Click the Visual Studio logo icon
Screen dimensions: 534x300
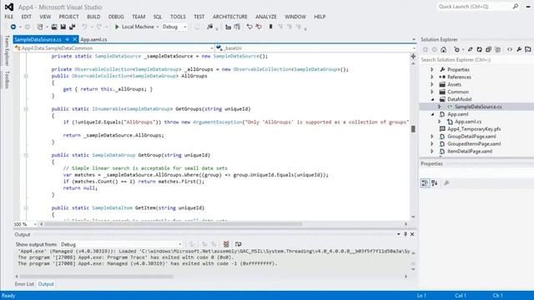9,7
